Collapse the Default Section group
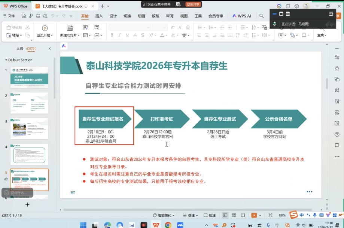This screenshot has height=228, width=344. (x=6, y=60)
